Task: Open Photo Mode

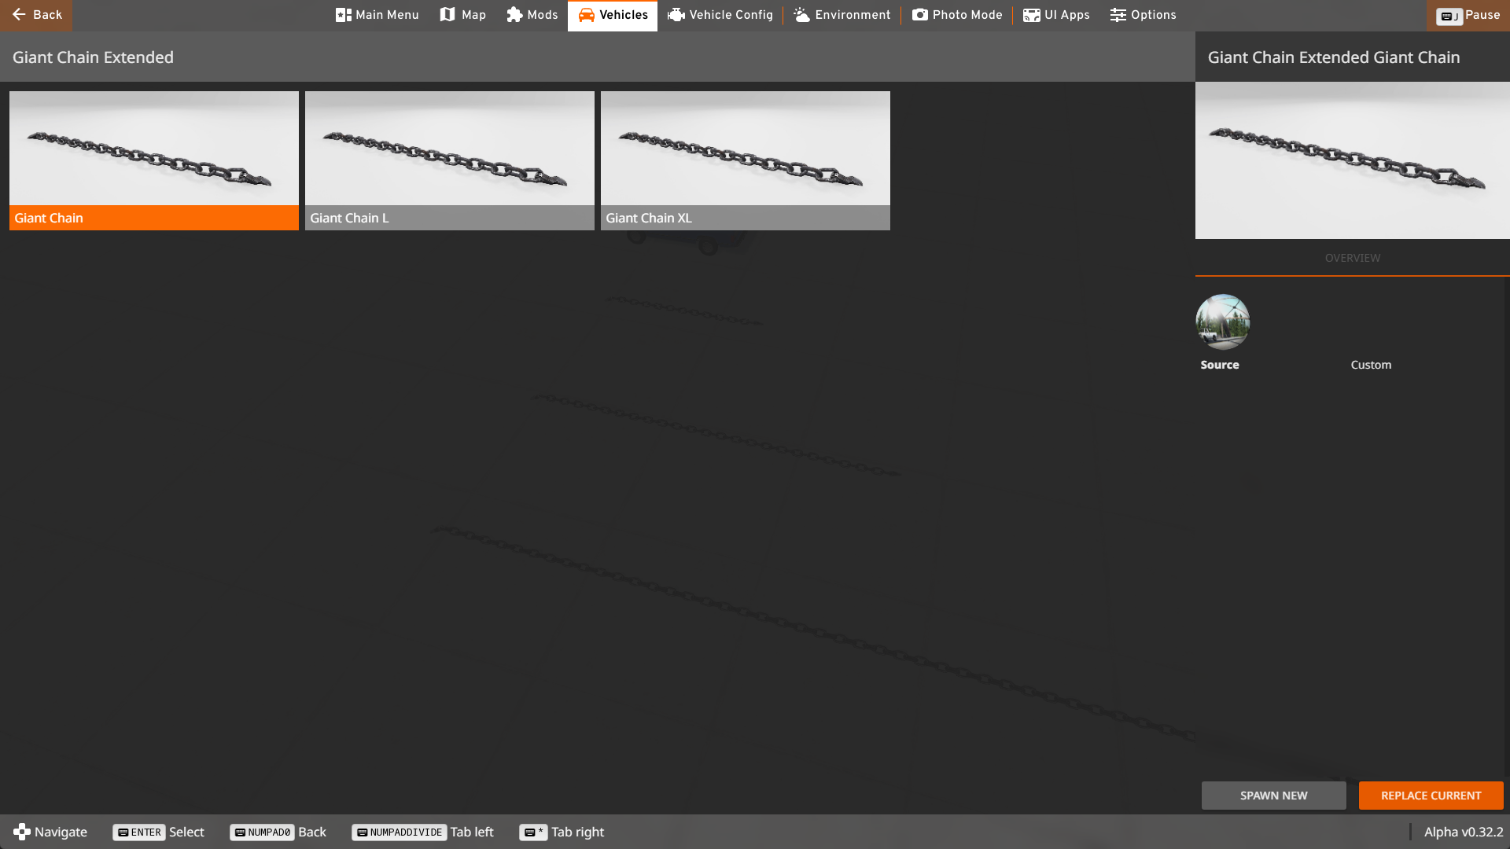Action: 956,15
